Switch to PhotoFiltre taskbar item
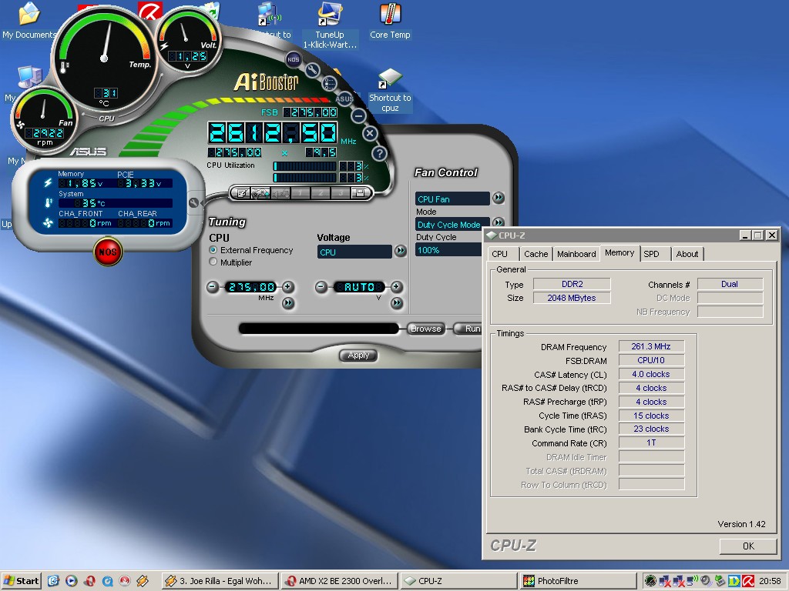The width and height of the screenshot is (789, 591). [578, 581]
